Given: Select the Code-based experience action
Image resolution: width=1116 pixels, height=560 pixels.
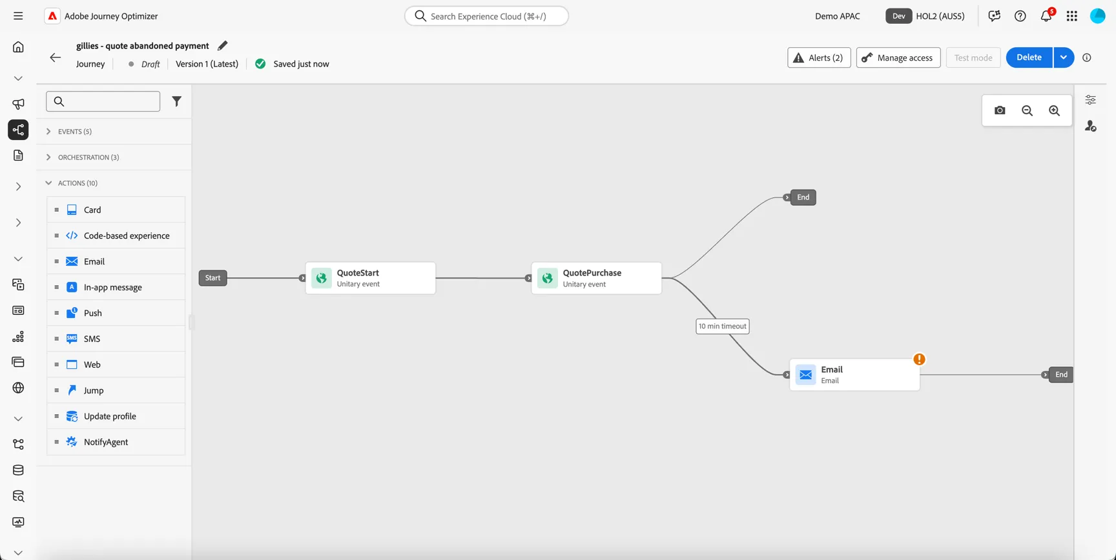Looking at the screenshot, I should (116, 235).
